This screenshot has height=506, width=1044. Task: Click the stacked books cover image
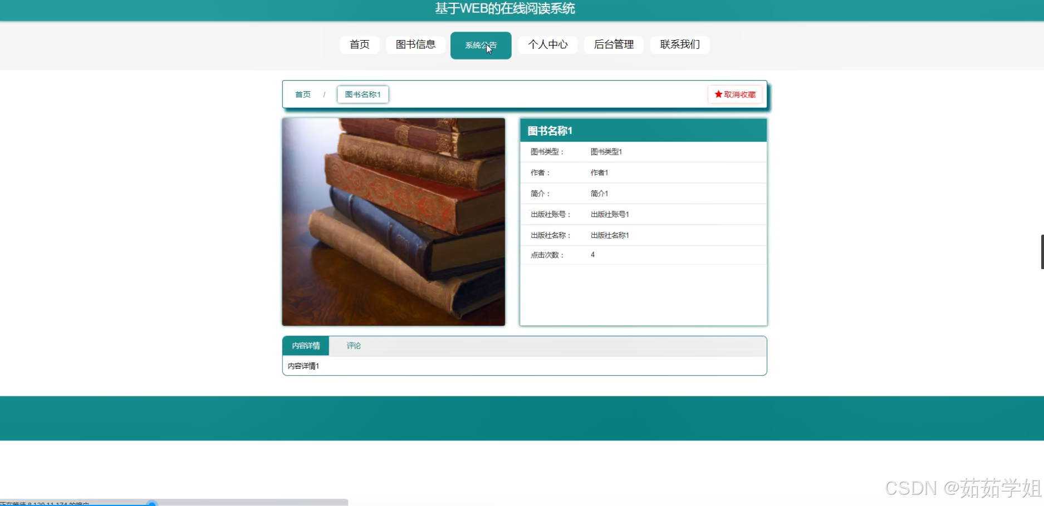[393, 221]
